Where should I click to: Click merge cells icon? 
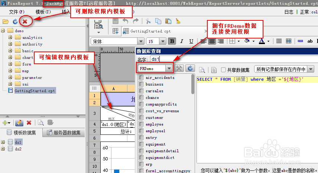(x=279, y=41)
